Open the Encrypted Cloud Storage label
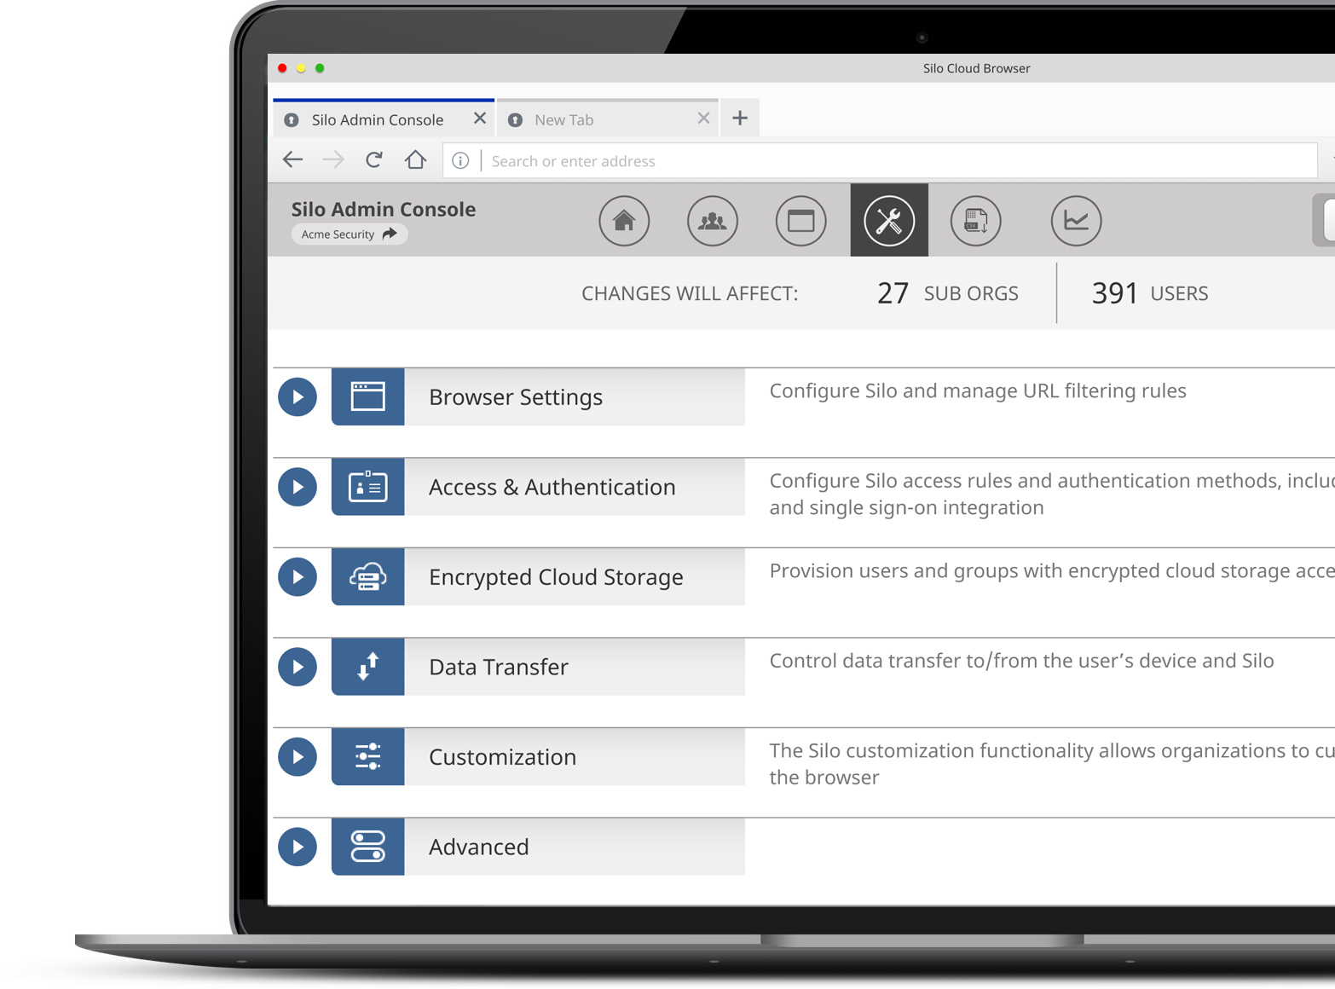The height and width of the screenshot is (989, 1335). (556, 577)
